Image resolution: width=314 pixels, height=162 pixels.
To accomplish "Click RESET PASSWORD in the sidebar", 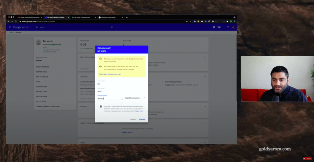I will (x=42, y=67).
